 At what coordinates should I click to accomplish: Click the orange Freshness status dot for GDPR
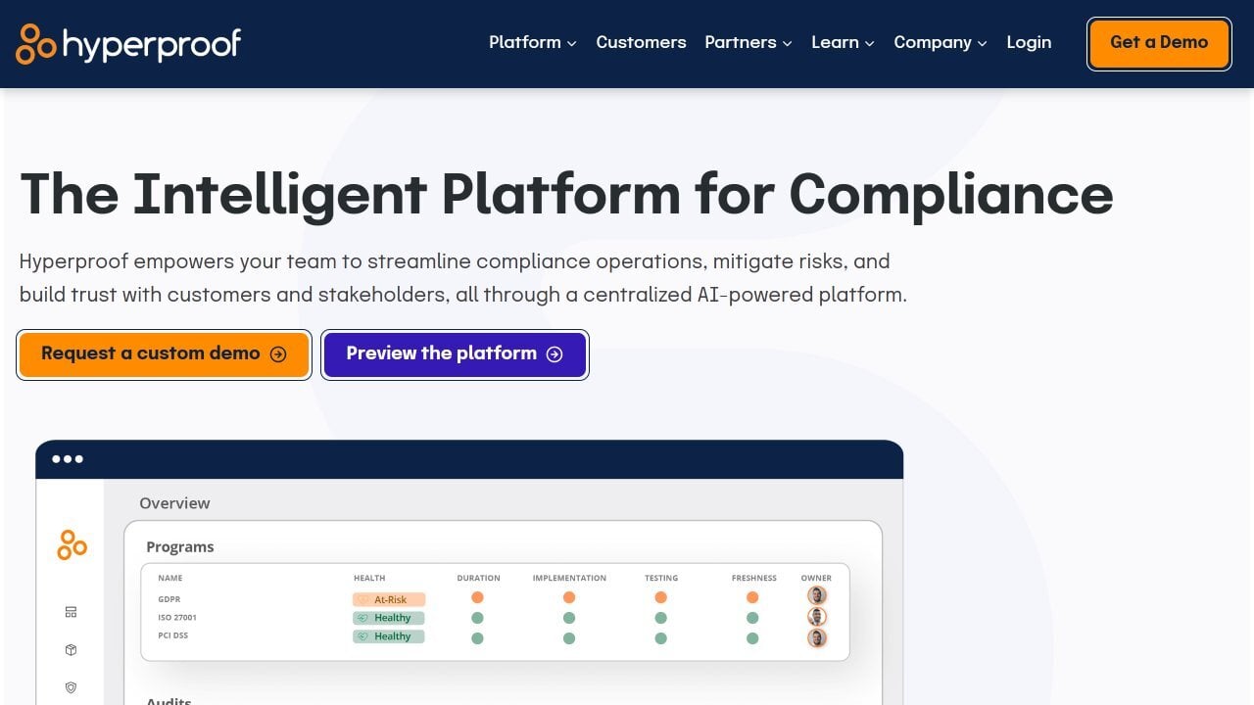[x=752, y=596]
